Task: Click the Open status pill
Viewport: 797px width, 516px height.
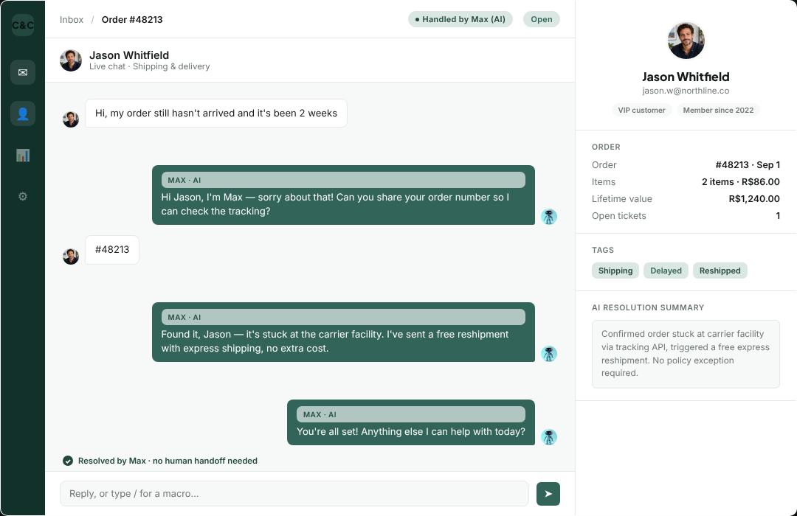Action: [x=542, y=19]
